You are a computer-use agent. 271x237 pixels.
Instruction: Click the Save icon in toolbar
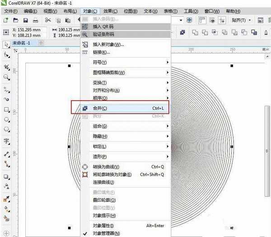click(26, 20)
